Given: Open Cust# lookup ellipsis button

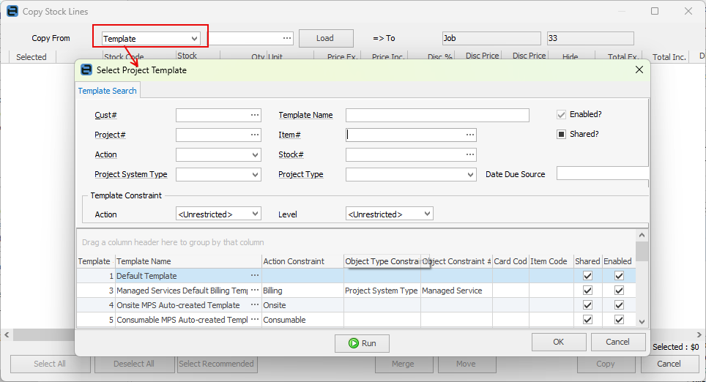Looking at the screenshot, I should (x=255, y=115).
